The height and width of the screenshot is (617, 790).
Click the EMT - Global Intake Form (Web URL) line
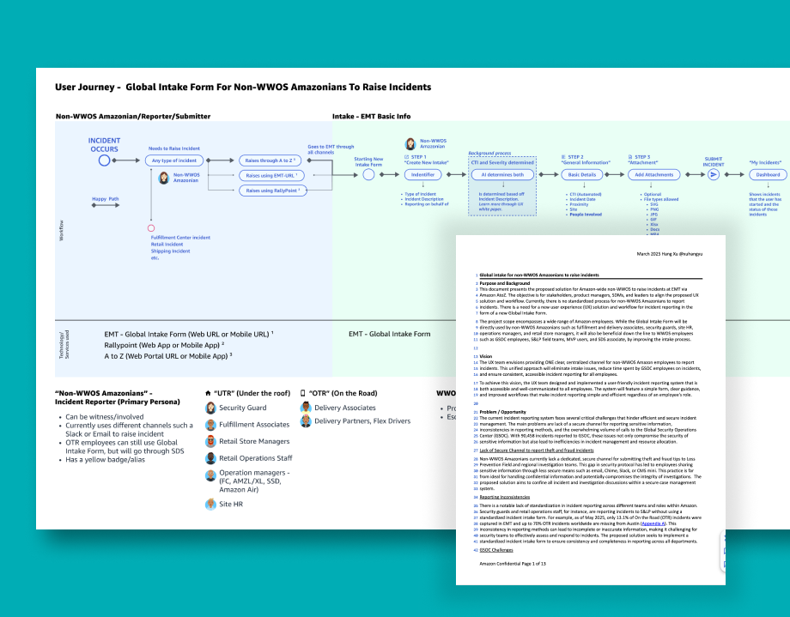pos(189,334)
